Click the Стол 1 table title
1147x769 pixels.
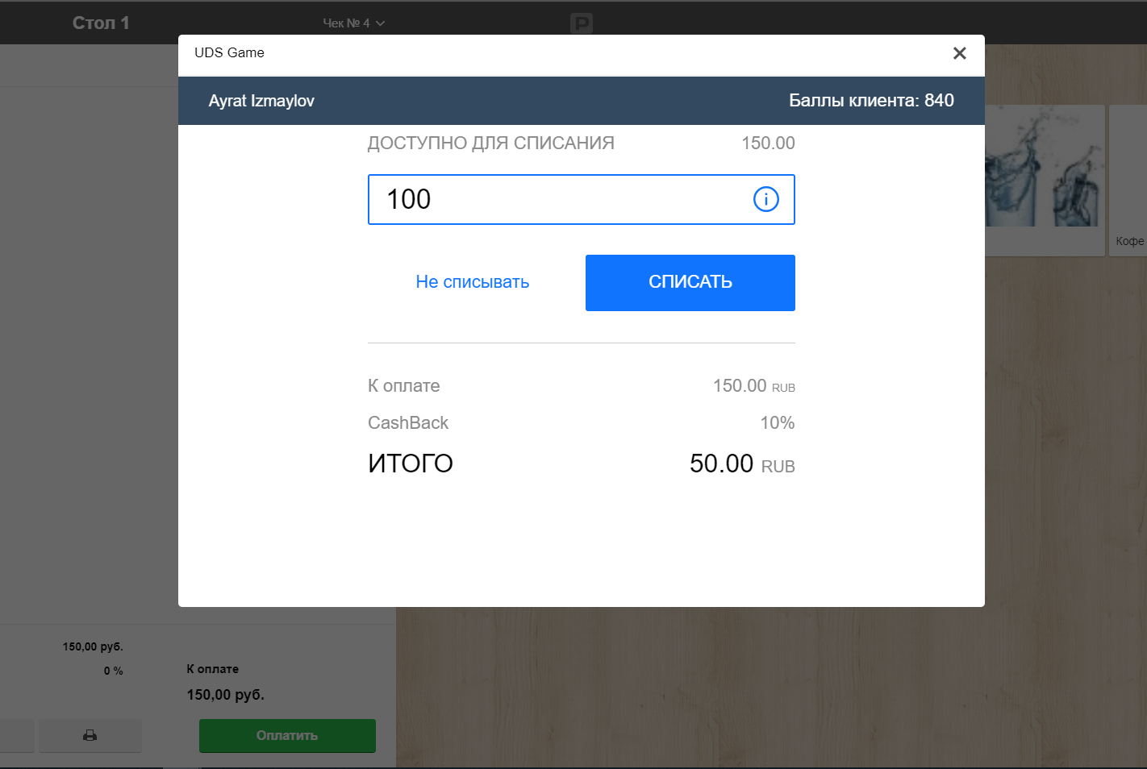[x=101, y=23]
